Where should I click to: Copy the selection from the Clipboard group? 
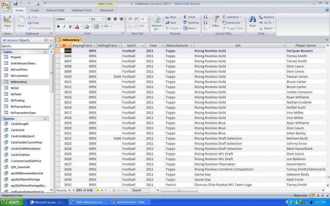(x=33, y=23)
